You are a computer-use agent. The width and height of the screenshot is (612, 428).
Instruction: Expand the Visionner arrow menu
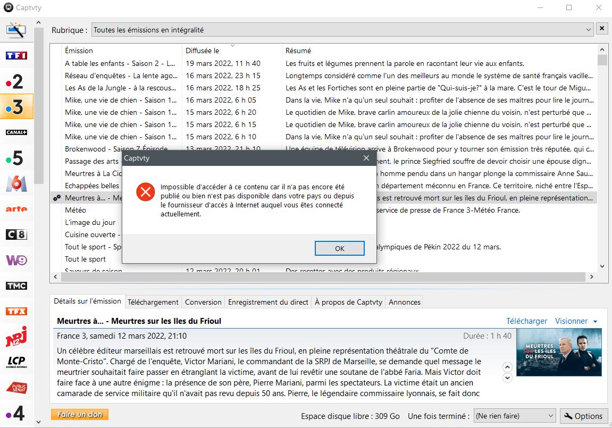595,321
